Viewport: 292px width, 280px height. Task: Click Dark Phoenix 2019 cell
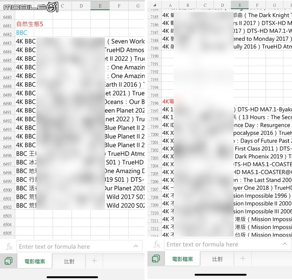click(263, 156)
